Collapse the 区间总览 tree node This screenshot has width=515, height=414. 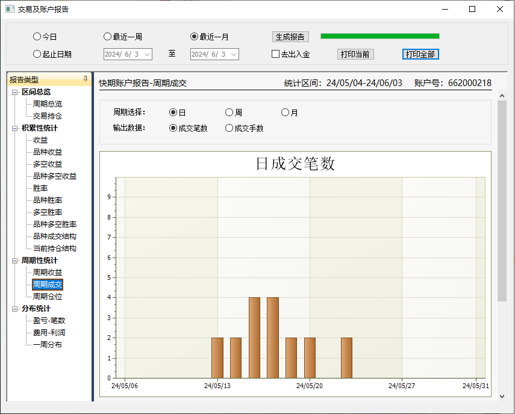(14, 92)
